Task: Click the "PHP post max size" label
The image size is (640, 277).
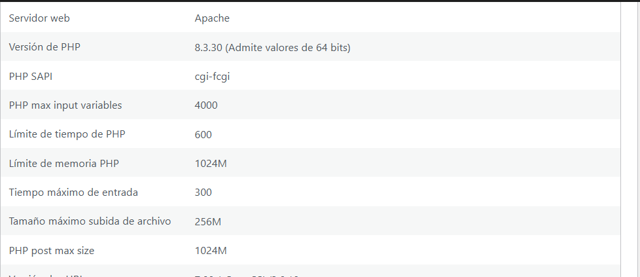Action: (x=52, y=250)
